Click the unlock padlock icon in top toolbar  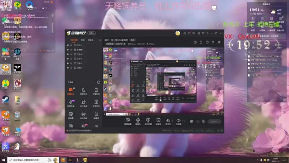pos(201,42)
